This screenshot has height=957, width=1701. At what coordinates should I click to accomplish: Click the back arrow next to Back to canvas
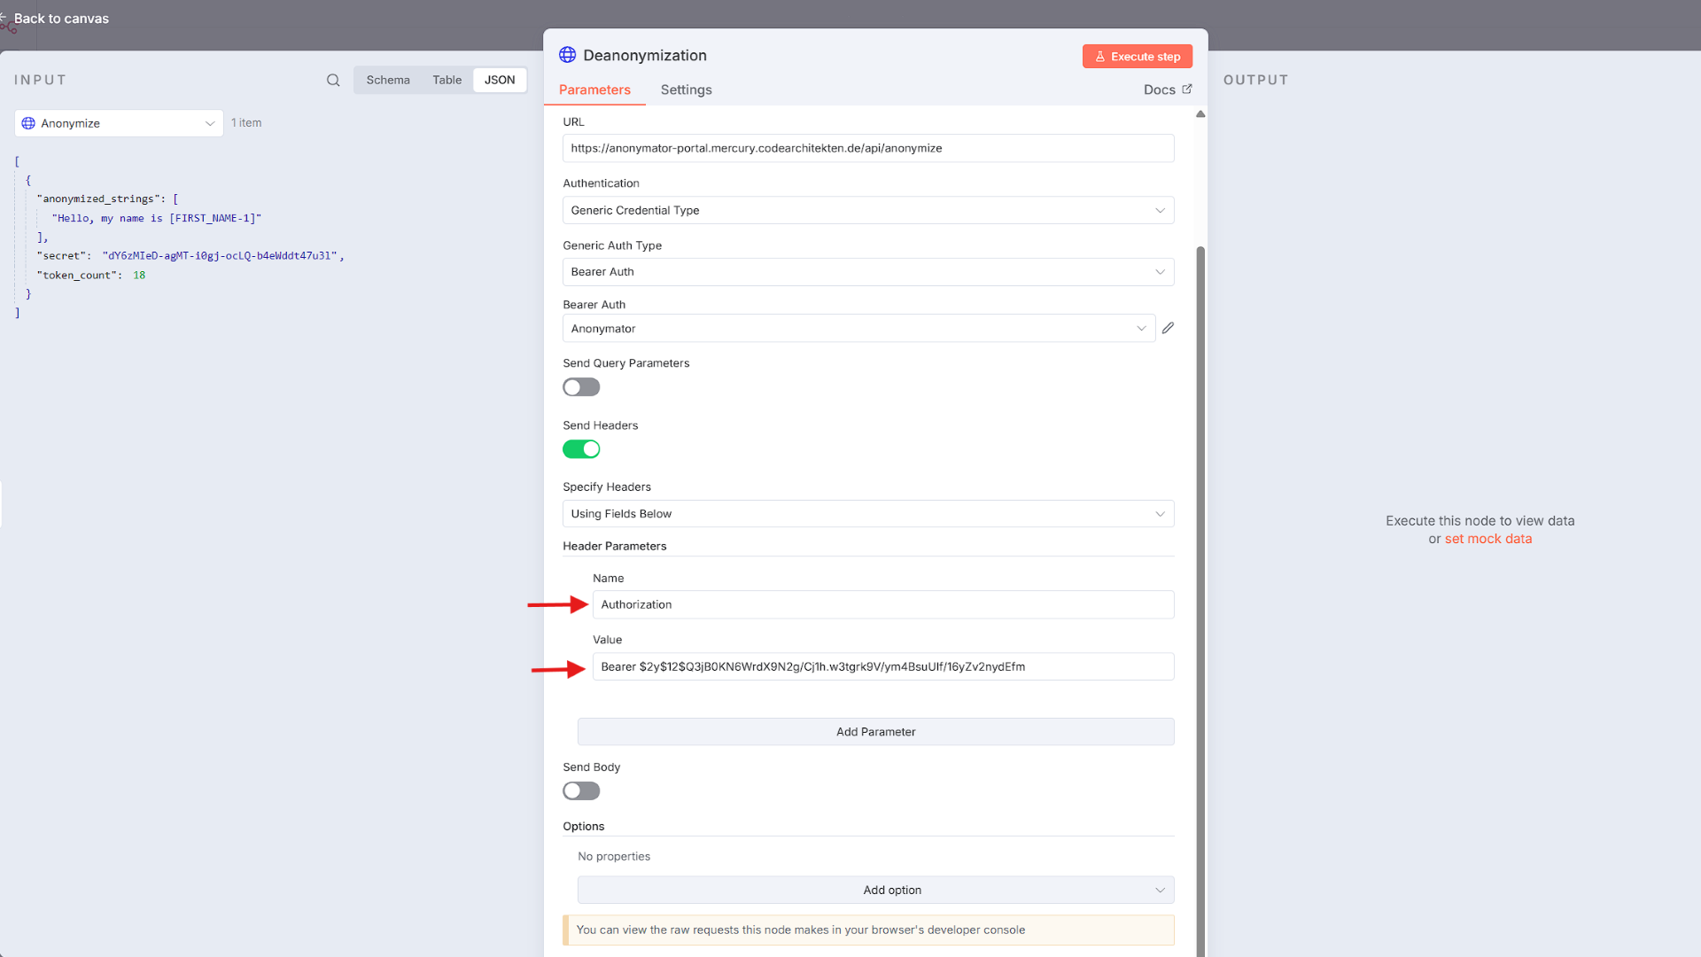pos(7,18)
